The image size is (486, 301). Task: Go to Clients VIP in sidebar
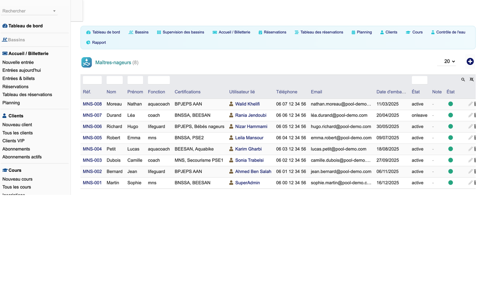(x=13, y=141)
